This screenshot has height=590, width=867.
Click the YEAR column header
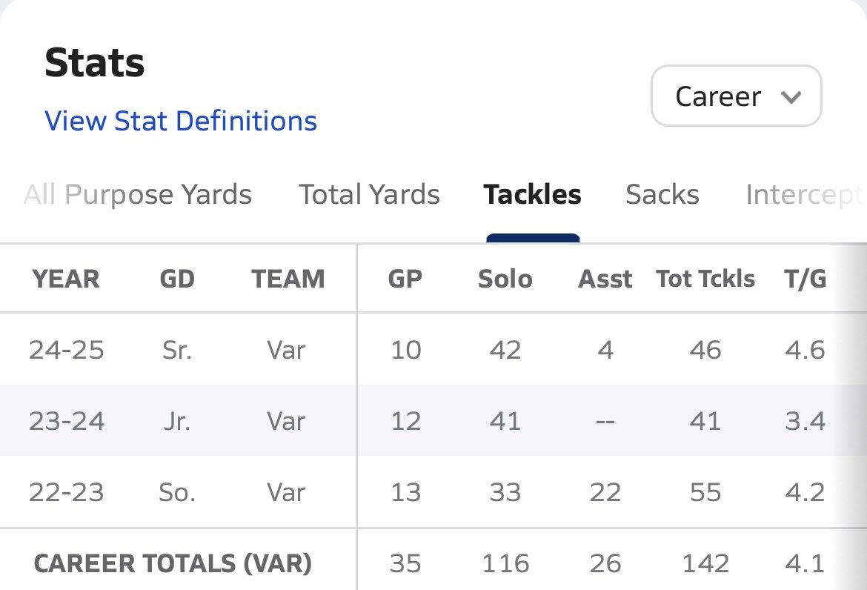[x=66, y=279]
